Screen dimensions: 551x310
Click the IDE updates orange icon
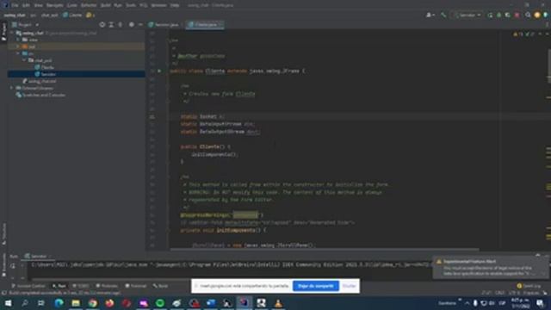click(537, 15)
